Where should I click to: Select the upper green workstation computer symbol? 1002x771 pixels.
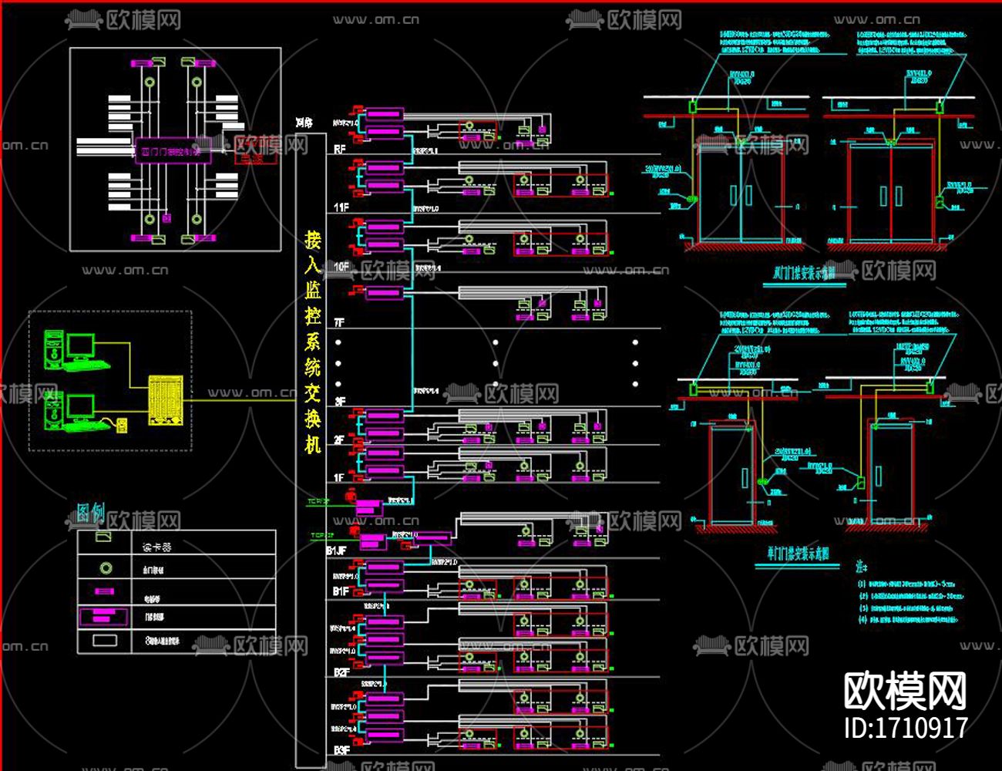(x=76, y=351)
